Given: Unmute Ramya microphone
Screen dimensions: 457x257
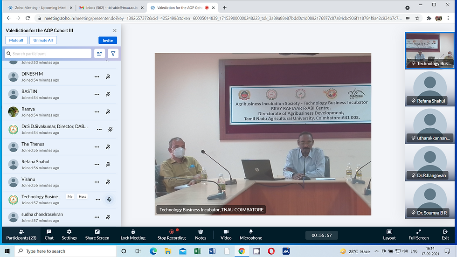Looking at the screenshot, I should (108, 112).
